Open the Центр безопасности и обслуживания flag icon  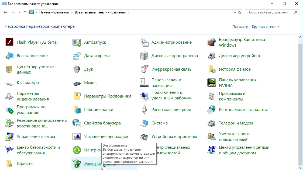[x=9, y=150]
